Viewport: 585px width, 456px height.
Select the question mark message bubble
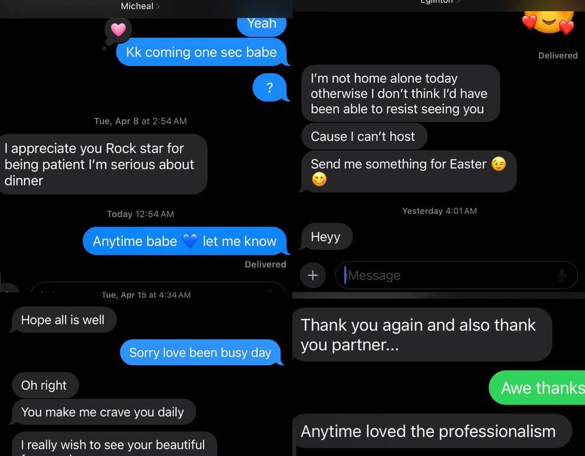[x=270, y=88]
